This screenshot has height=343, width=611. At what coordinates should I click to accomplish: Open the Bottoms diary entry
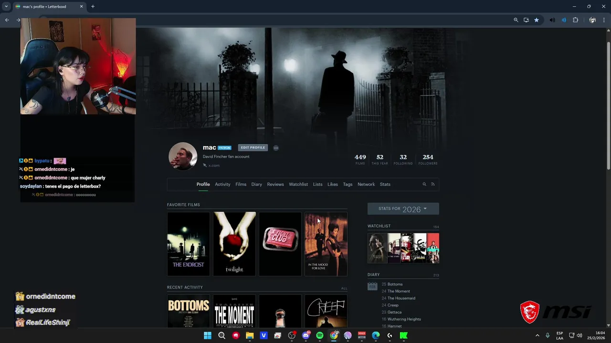click(x=395, y=284)
